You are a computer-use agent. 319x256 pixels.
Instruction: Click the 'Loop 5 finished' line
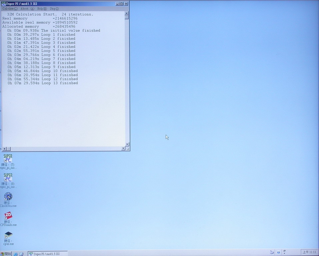coord(41,51)
